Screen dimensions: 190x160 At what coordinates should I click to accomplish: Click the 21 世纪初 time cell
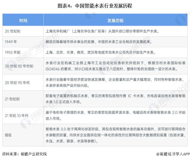tap(23, 99)
